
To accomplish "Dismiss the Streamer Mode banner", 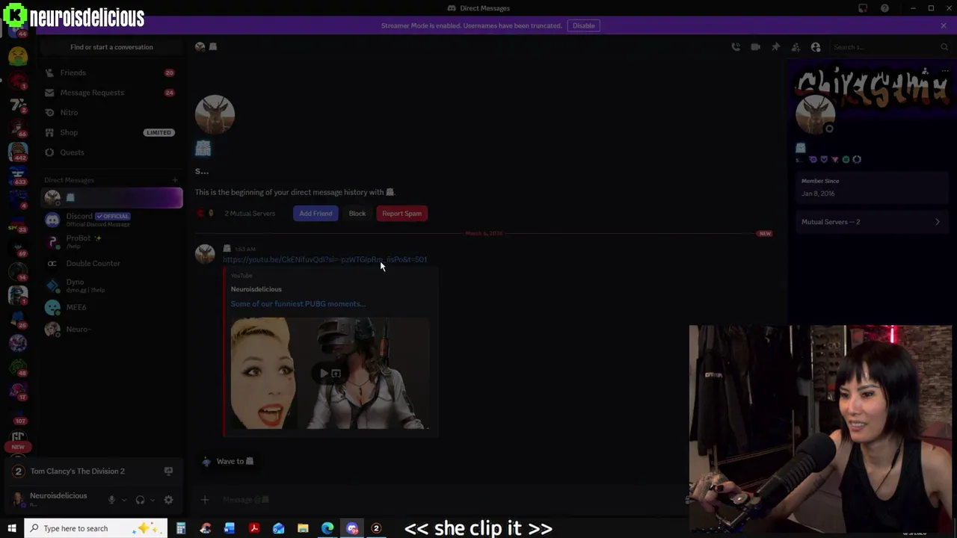I will point(944,25).
